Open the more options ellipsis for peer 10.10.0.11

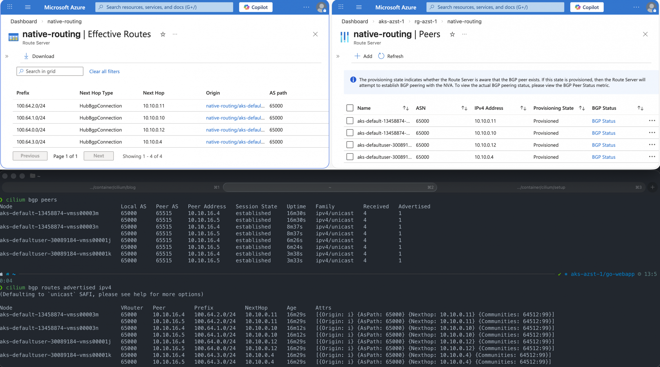(652, 121)
